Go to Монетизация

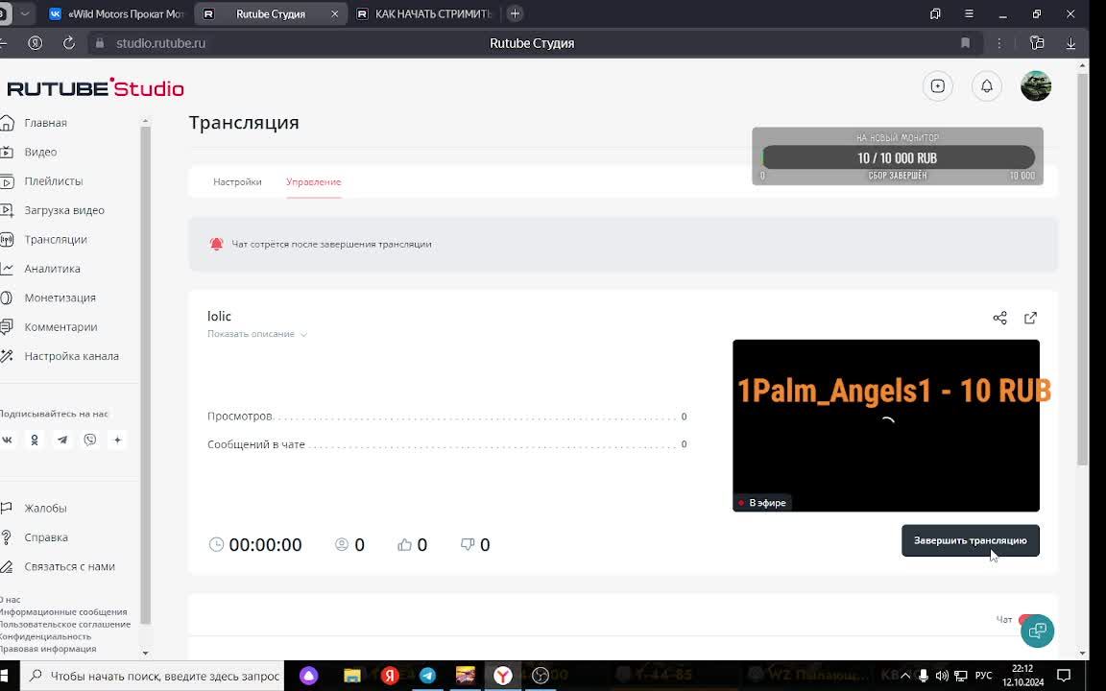[60, 298]
